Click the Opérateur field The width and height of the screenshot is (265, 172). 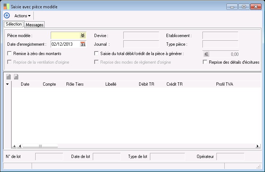(x=230, y=157)
